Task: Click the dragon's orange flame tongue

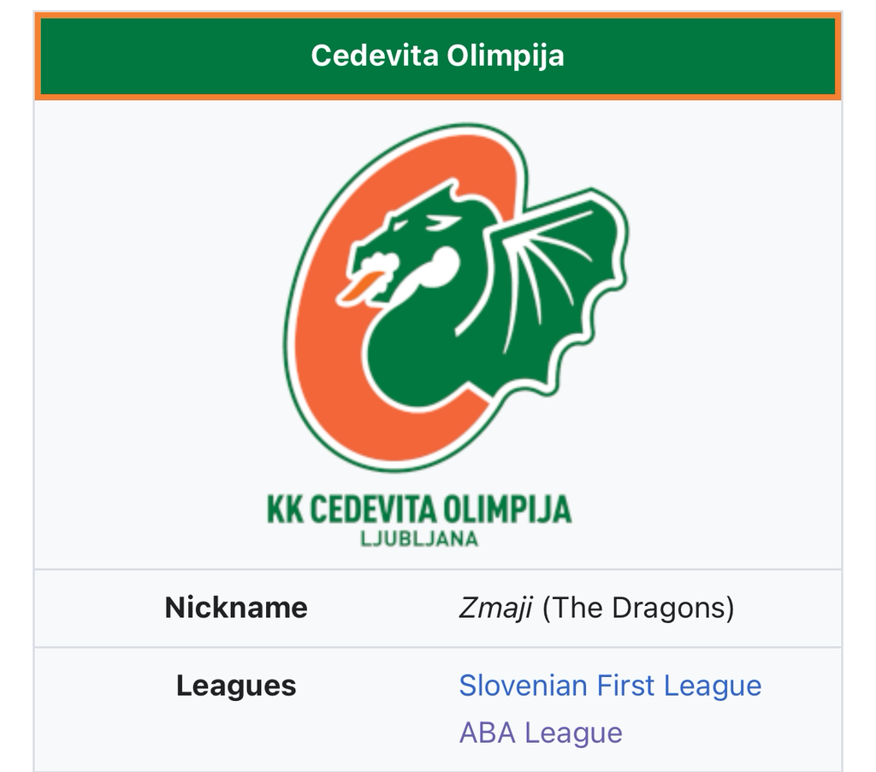Action: 361,286
